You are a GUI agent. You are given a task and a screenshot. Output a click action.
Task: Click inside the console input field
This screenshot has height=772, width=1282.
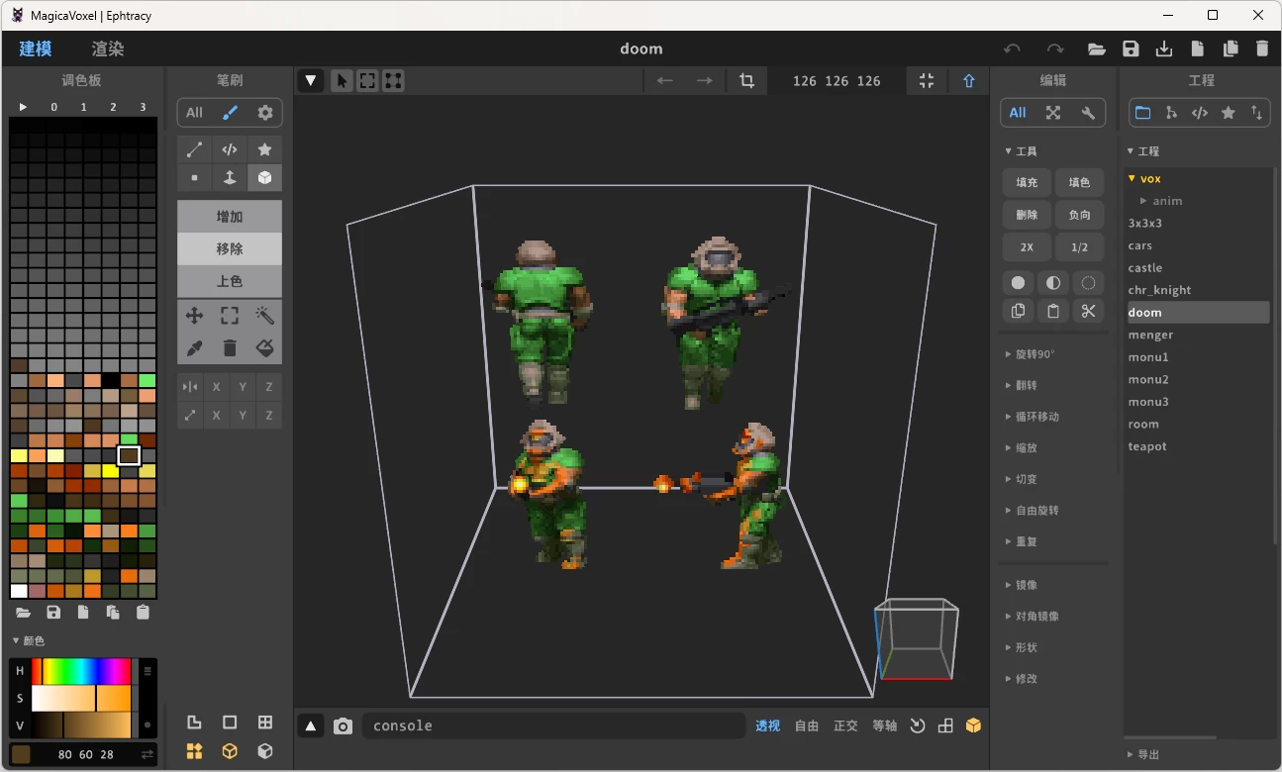554,725
